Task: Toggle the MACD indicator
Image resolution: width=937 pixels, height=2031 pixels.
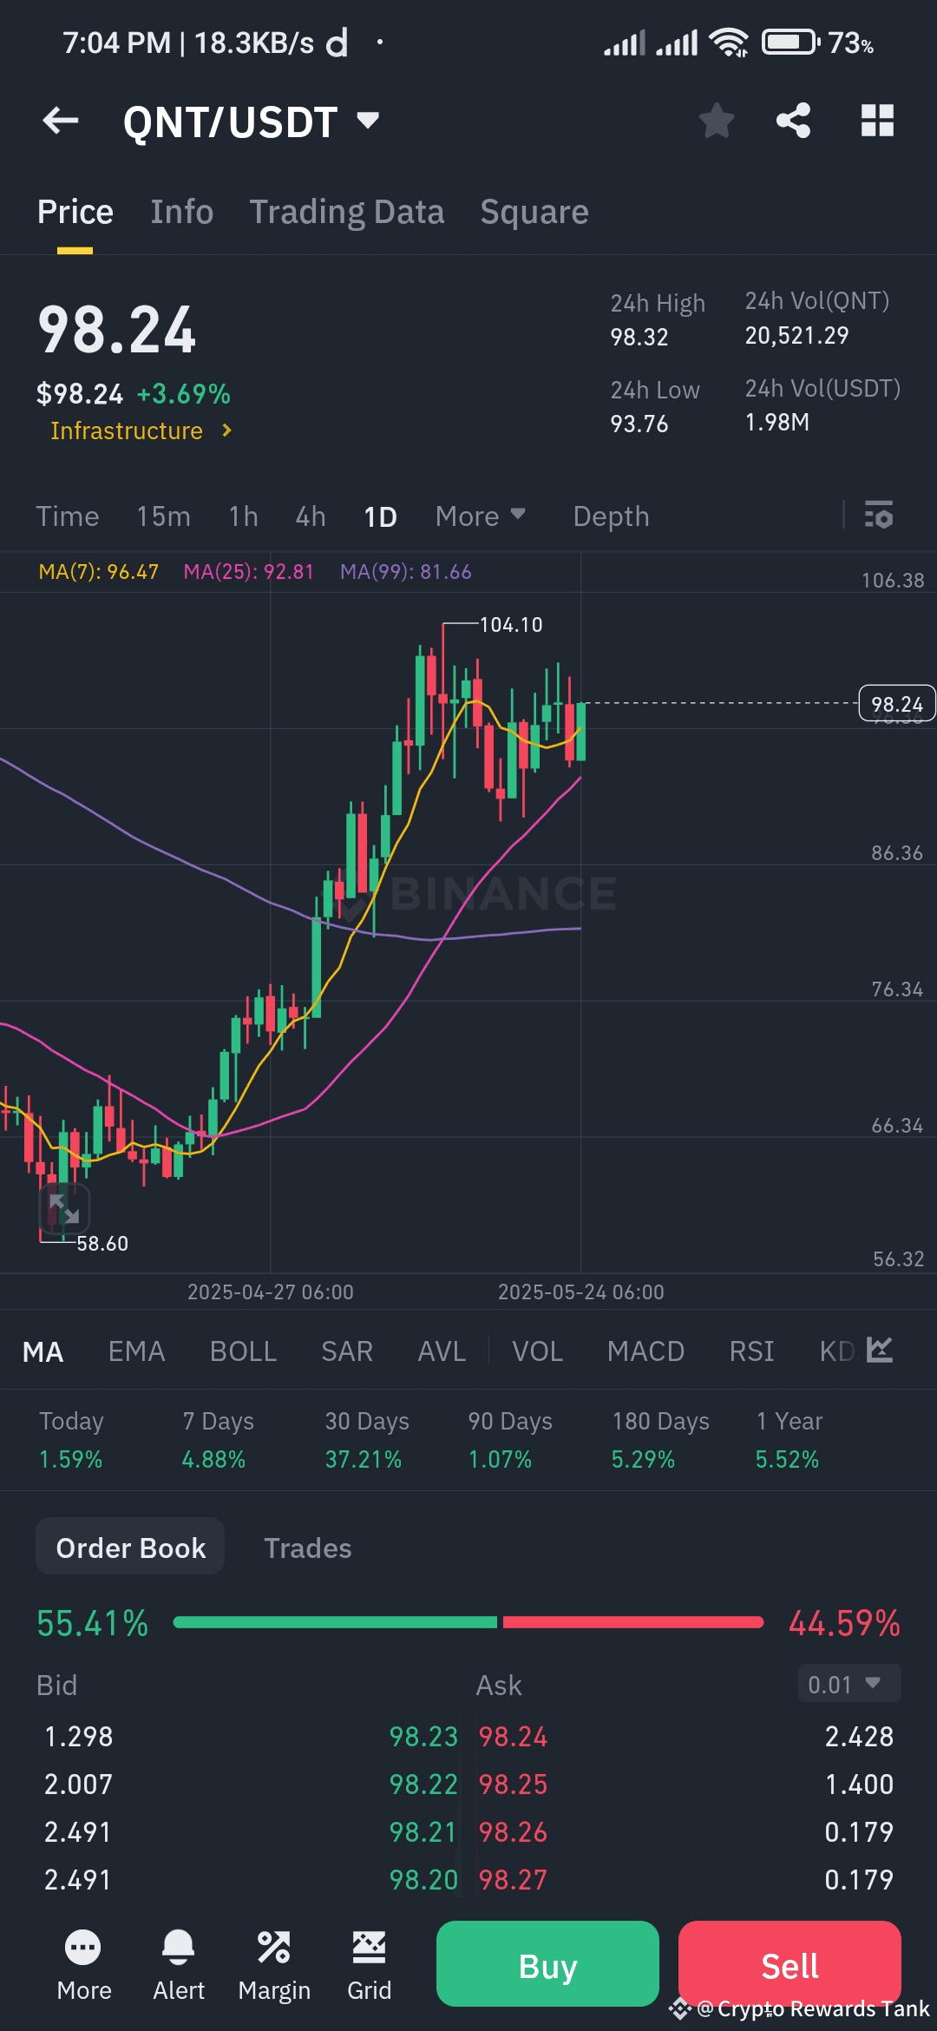Action: click(645, 1351)
